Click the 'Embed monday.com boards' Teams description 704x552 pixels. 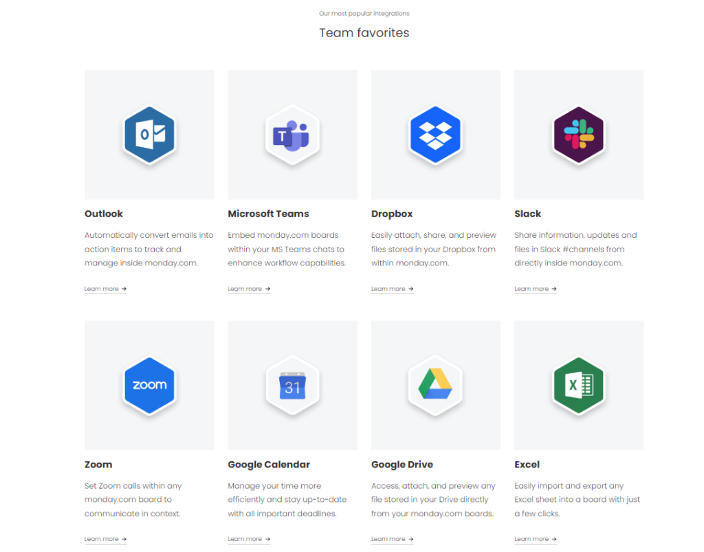tap(287, 249)
